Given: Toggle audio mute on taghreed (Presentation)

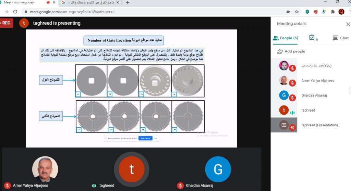Looking at the screenshot, I should (292, 127).
